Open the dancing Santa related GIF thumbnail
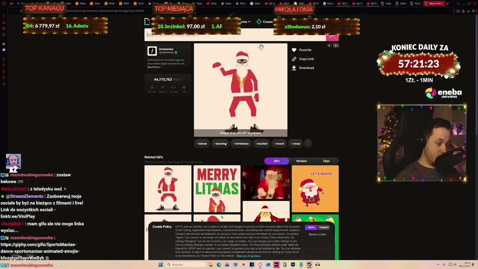Screen dimensions: 478x269 (168, 189)
